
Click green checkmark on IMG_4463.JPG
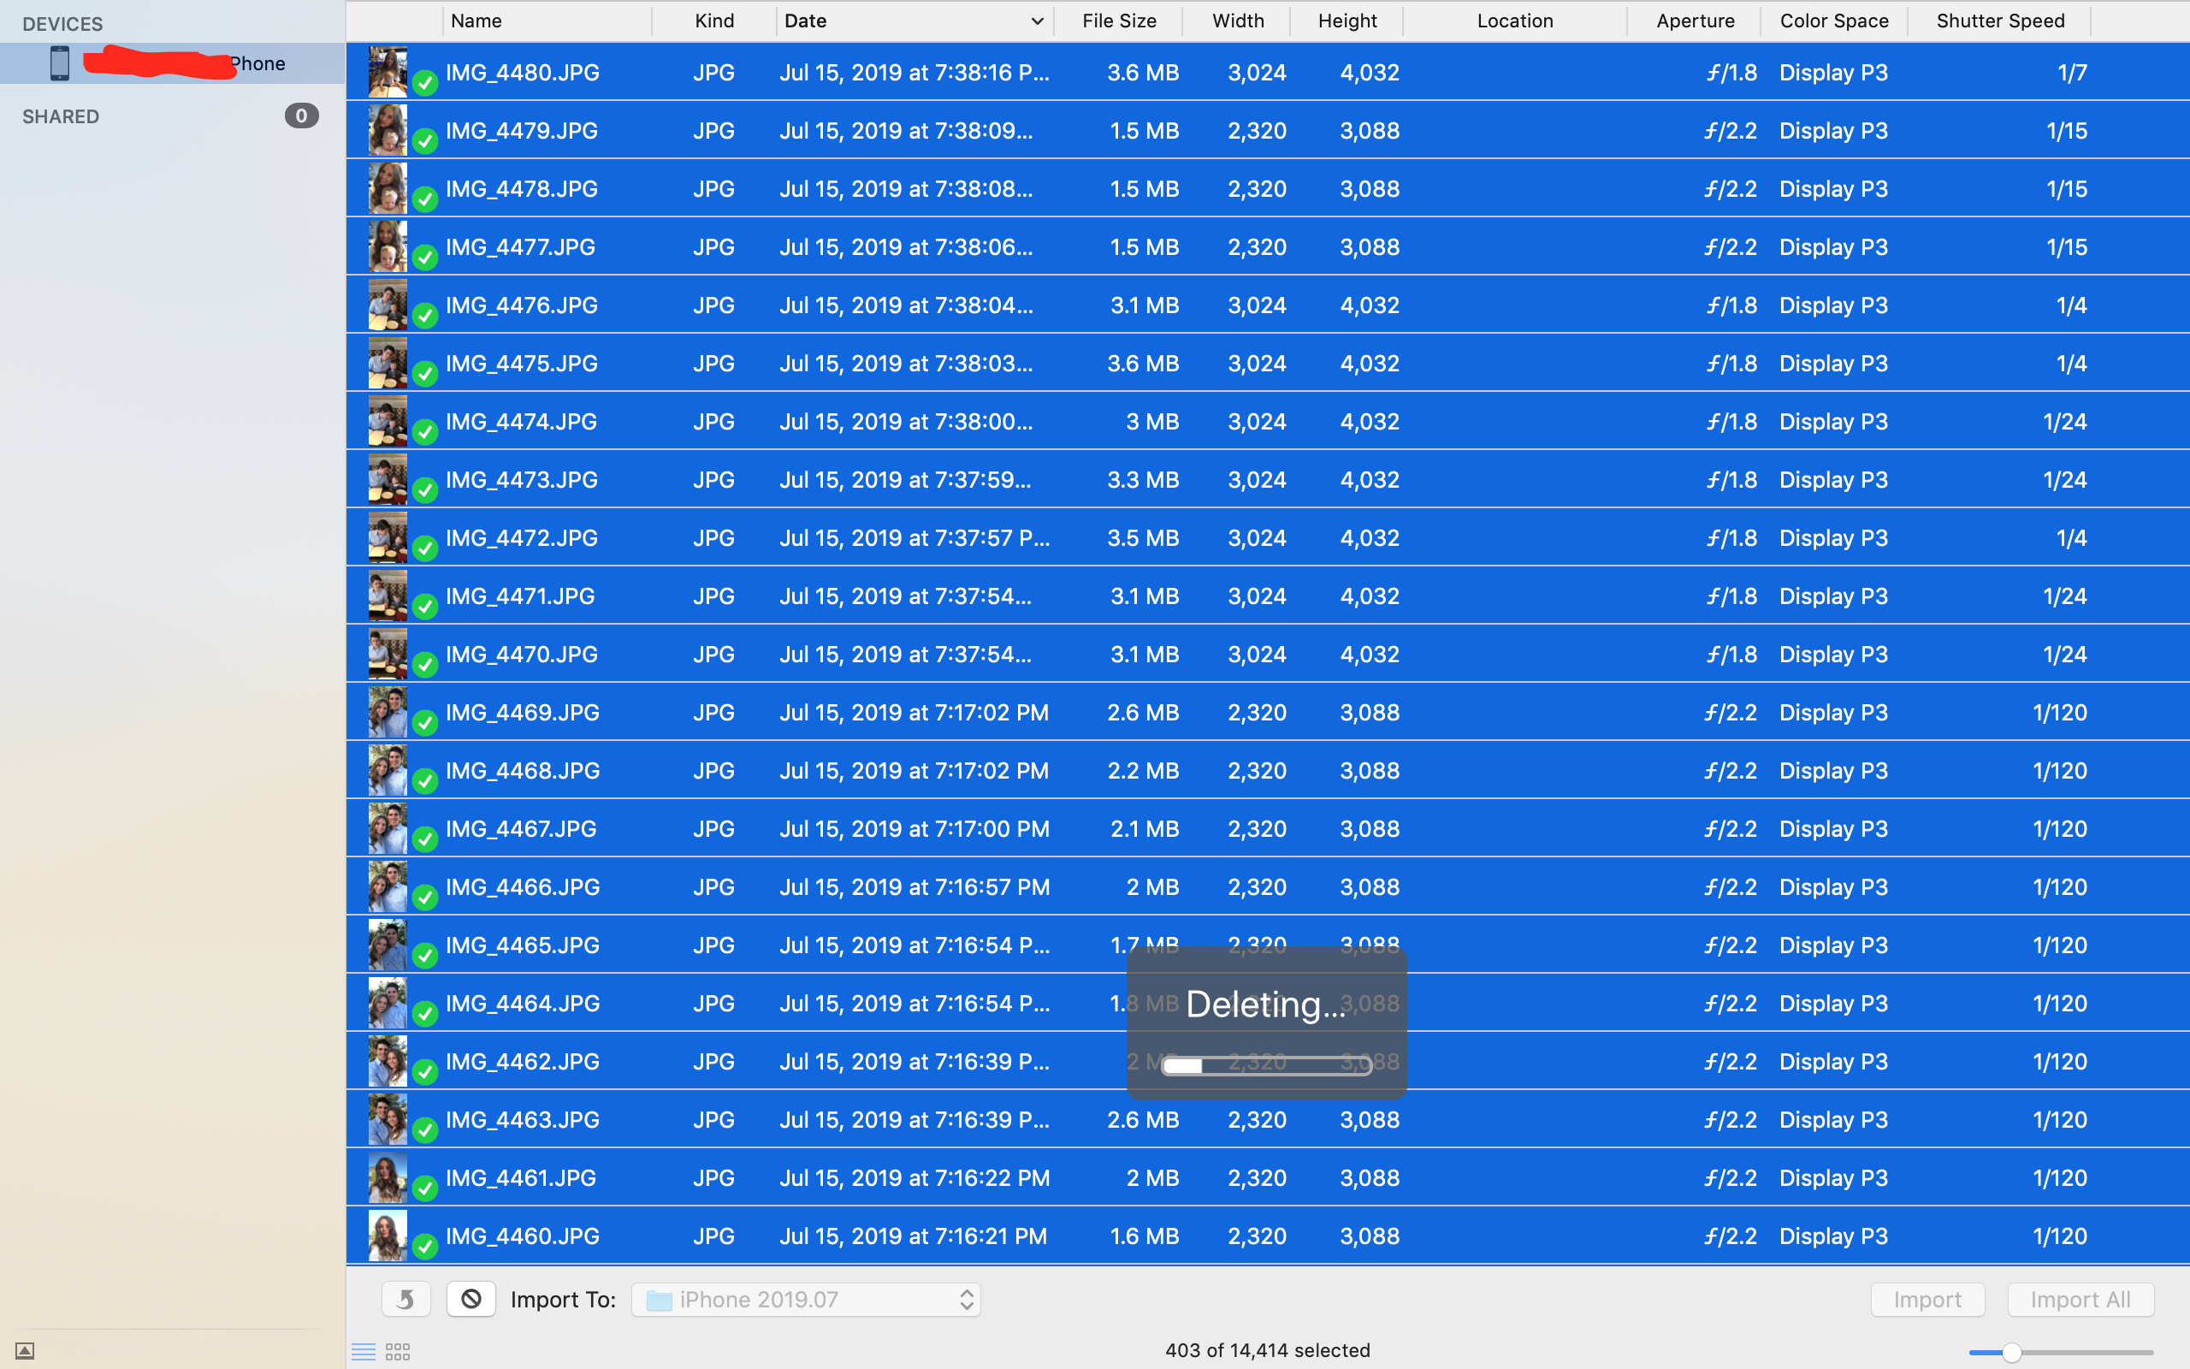point(425,1130)
